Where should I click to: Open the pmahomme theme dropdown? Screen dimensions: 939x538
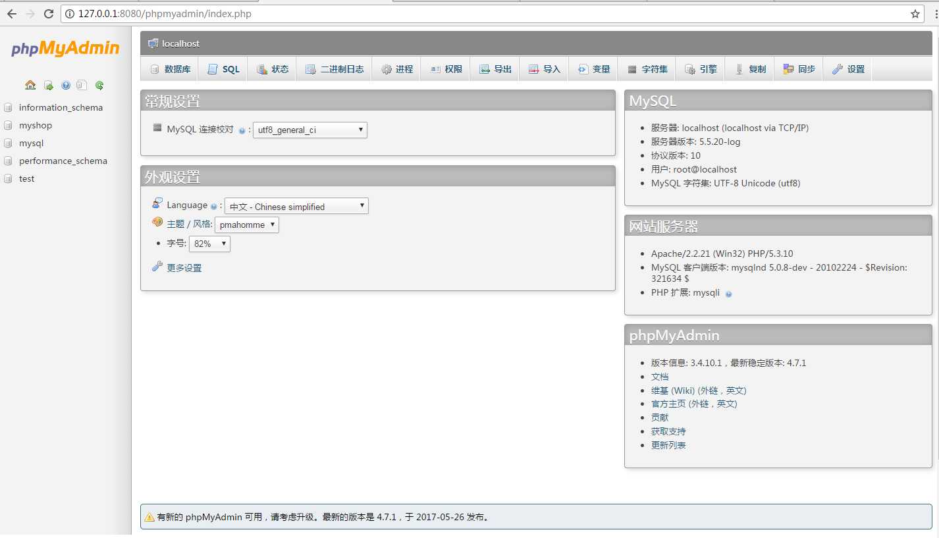[x=247, y=225]
